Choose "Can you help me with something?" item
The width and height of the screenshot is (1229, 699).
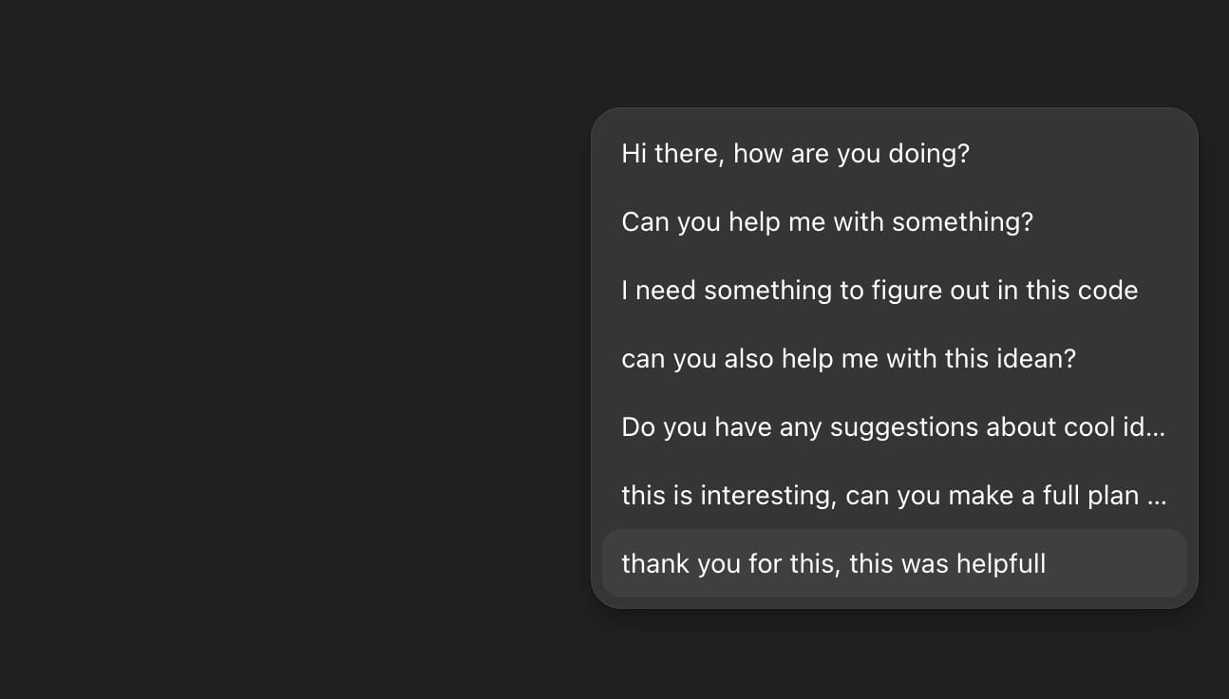pyautogui.click(x=827, y=221)
